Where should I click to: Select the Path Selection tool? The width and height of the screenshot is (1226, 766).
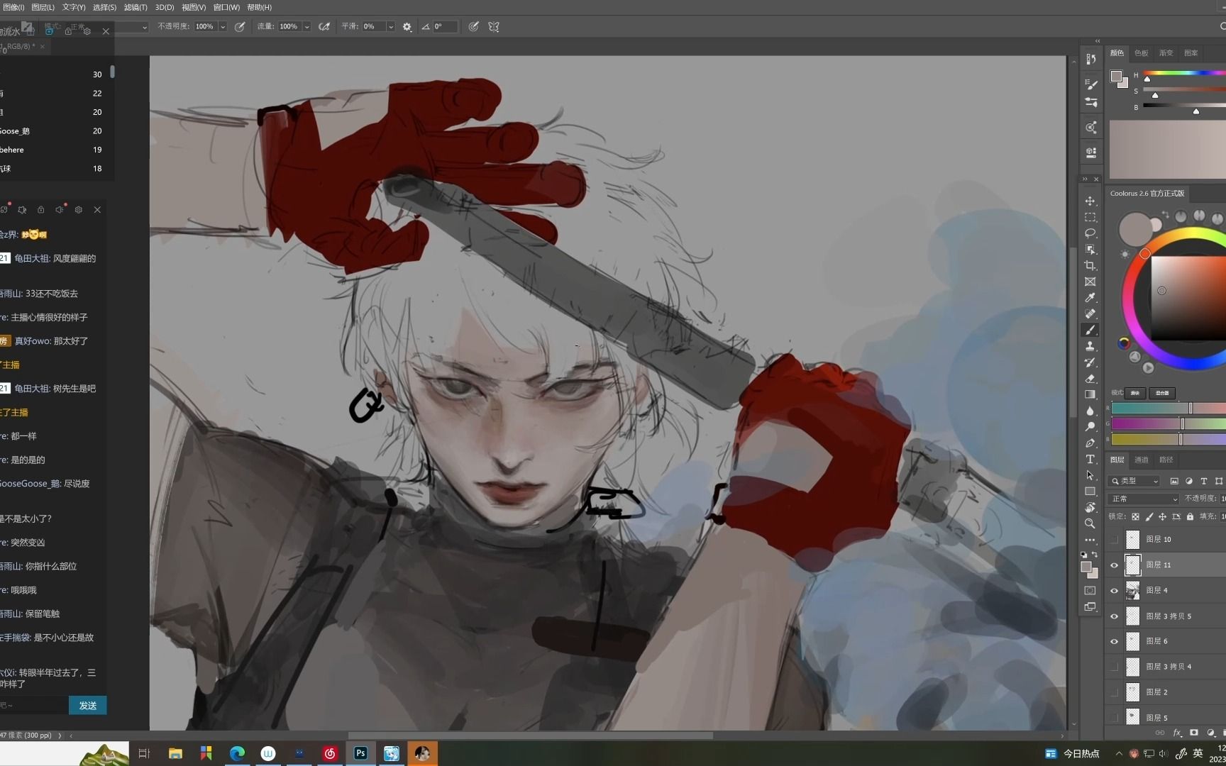[x=1090, y=475]
